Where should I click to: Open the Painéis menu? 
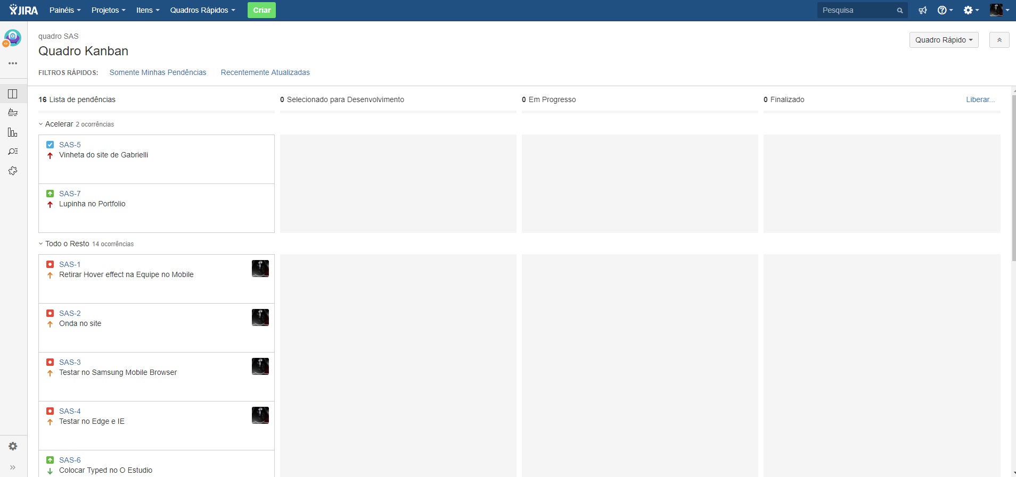[x=65, y=10]
